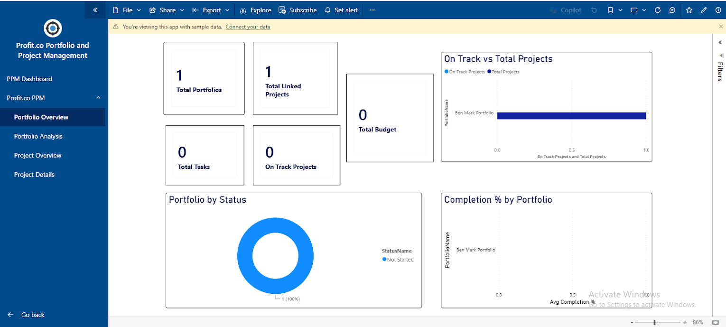Click the Go back link text
The image size is (726, 327).
pos(33,315)
